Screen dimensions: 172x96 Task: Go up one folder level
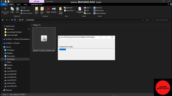12,20
